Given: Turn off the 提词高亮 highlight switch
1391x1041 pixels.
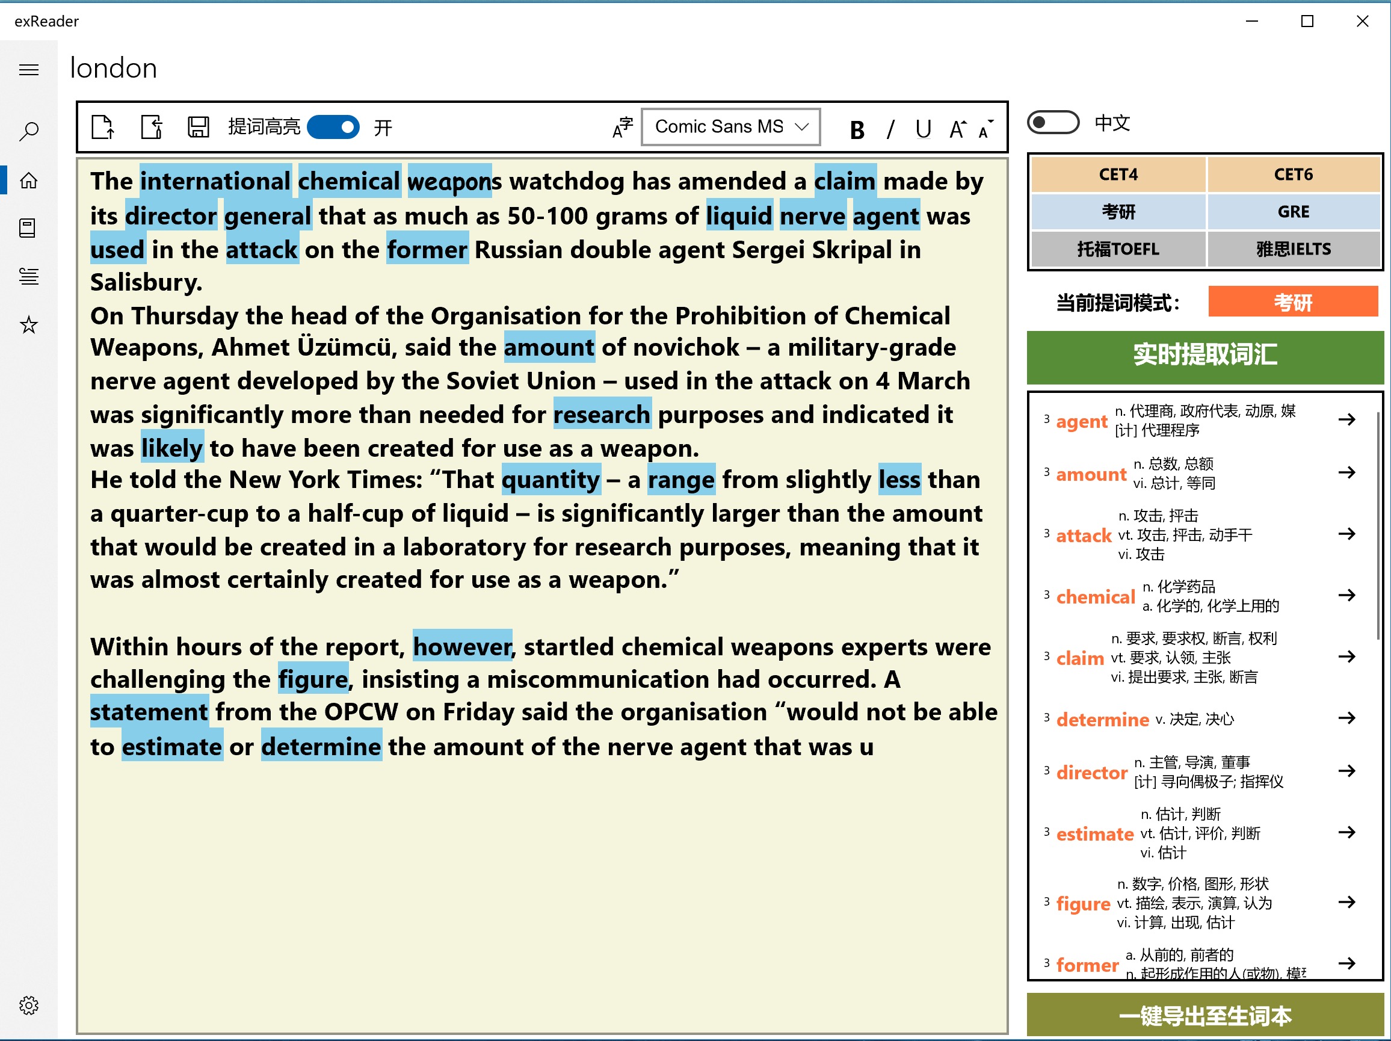Looking at the screenshot, I should coord(333,127).
